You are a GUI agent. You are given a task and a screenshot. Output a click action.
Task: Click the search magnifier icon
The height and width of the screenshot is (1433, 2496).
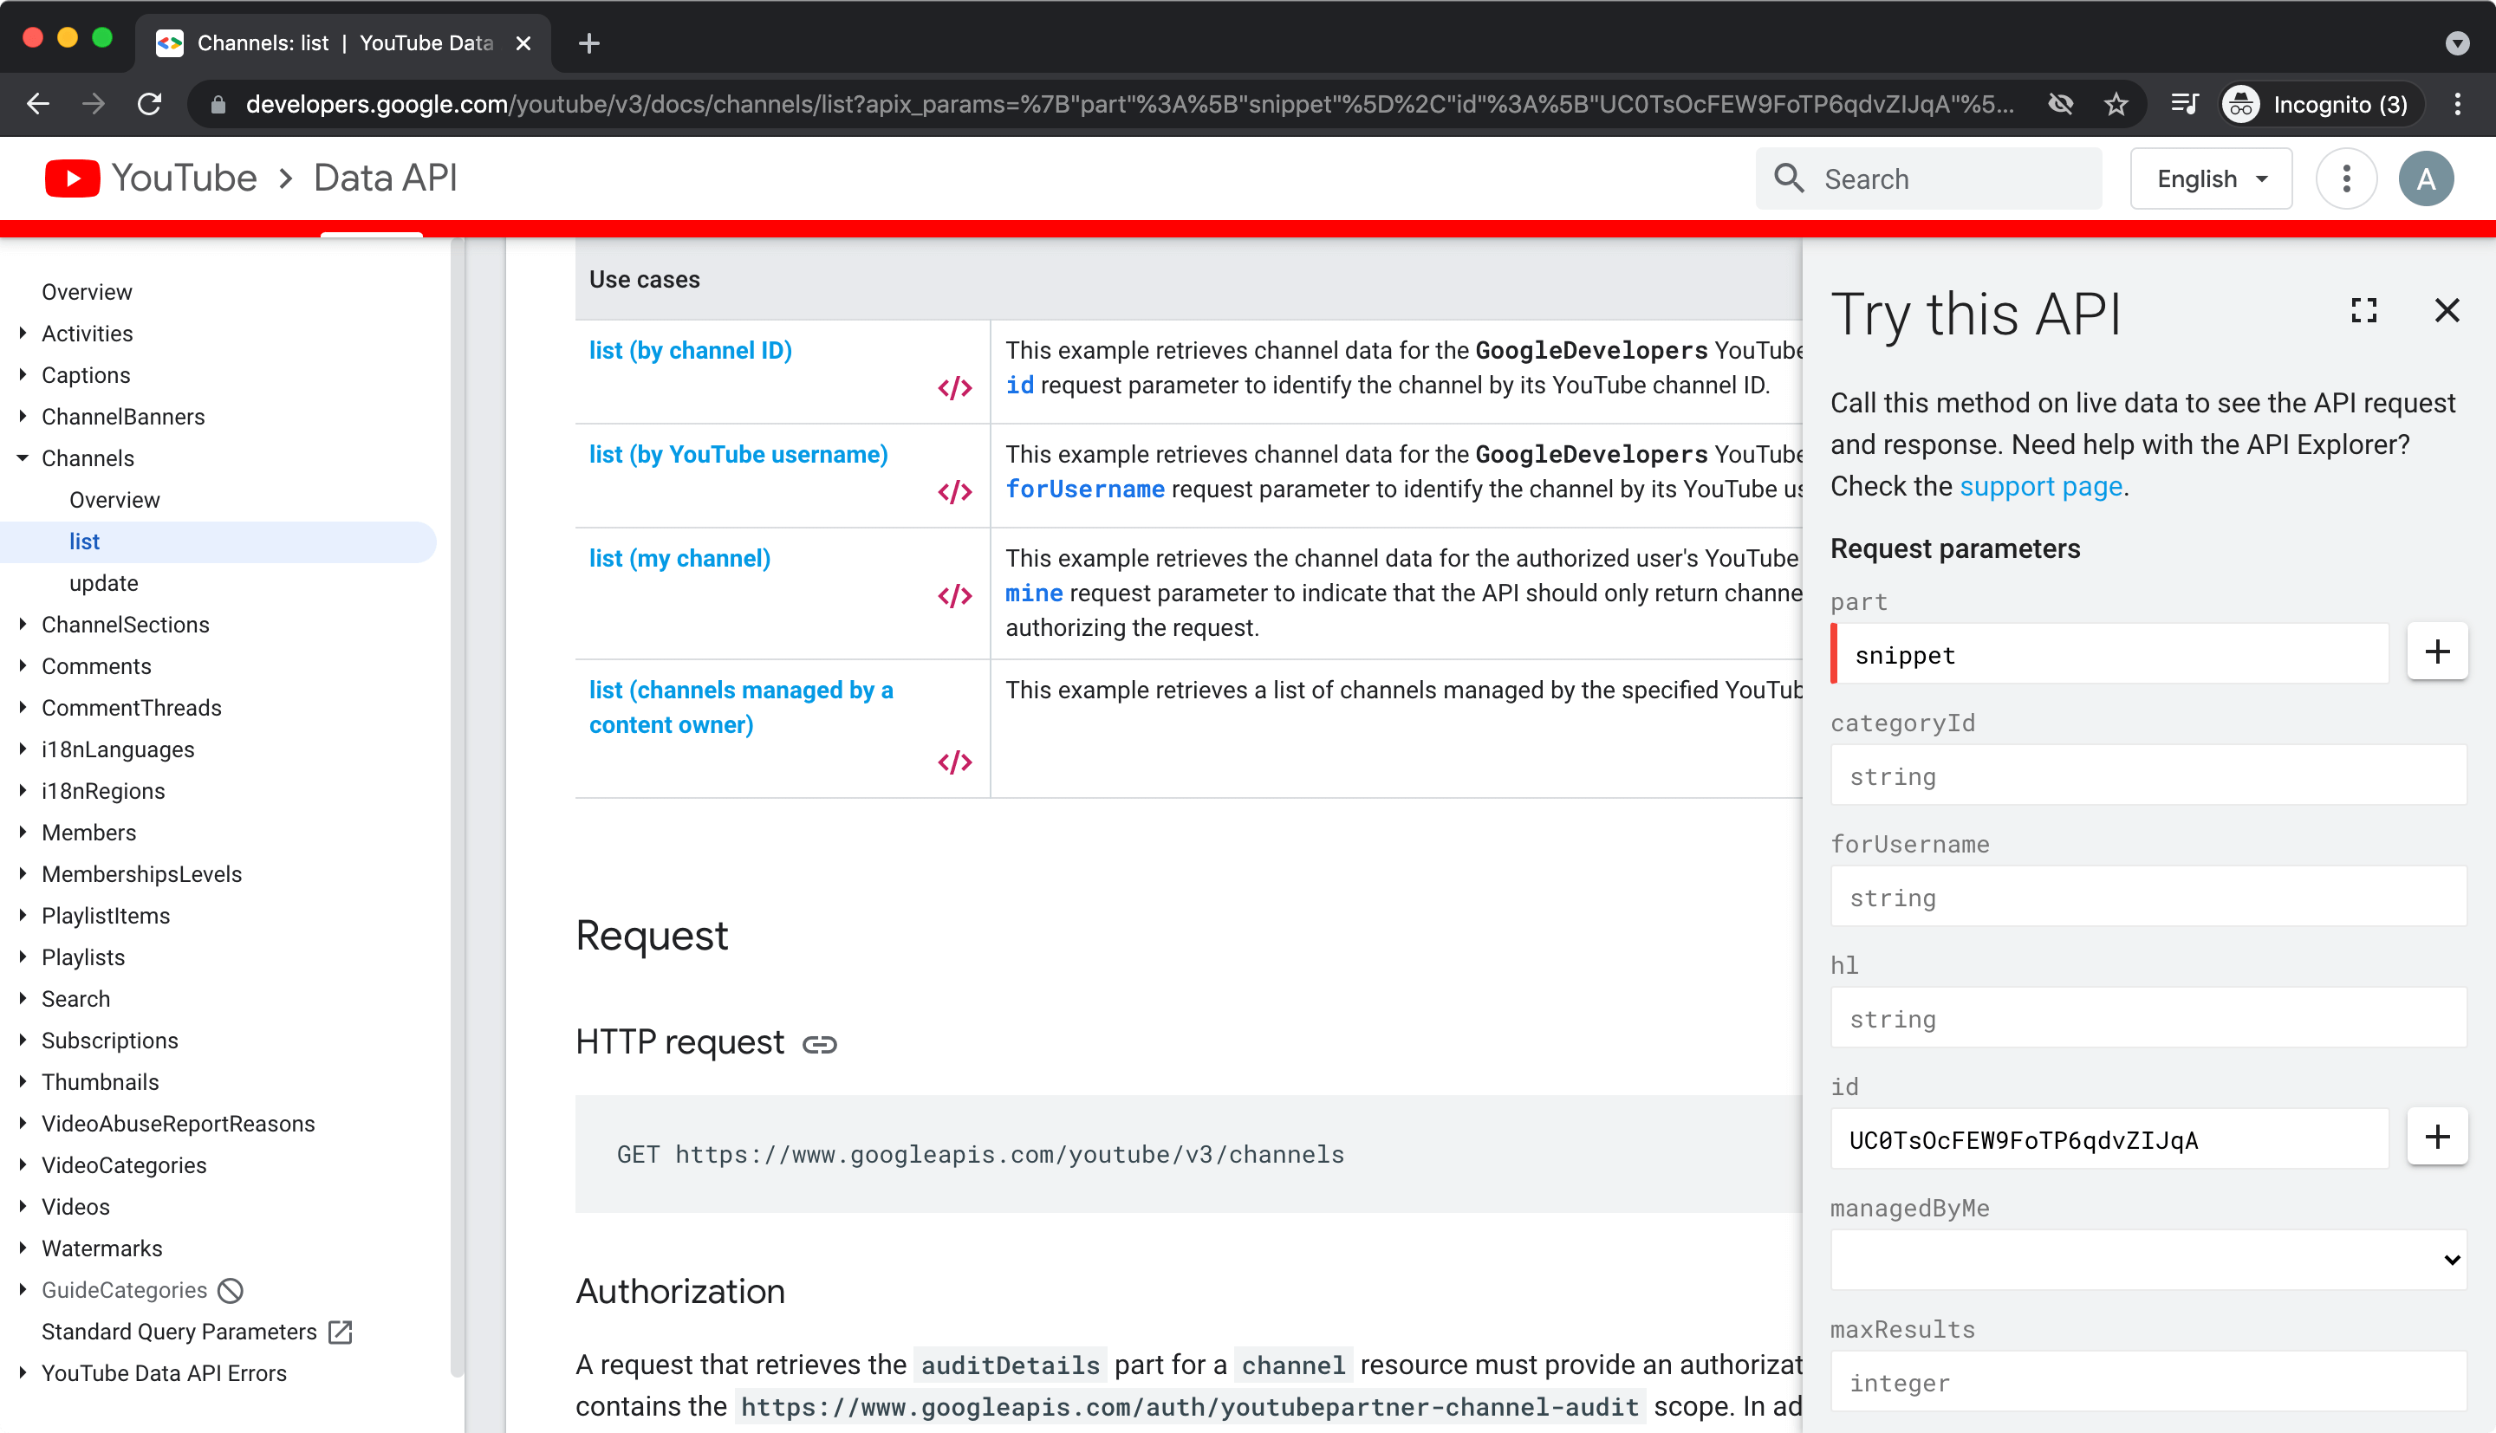click(x=1788, y=178)
